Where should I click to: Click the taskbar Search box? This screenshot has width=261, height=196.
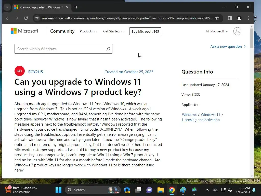click(x=93, y=190)
